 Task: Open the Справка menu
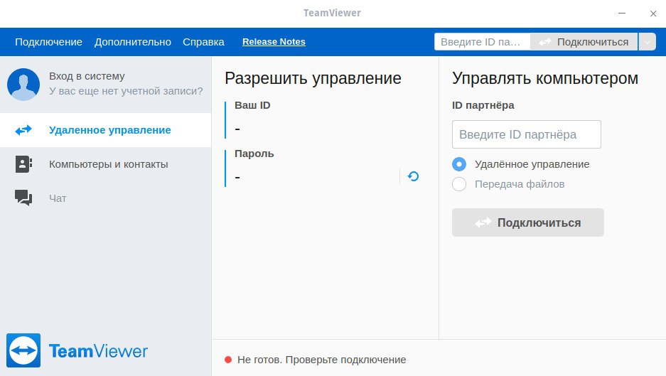coord(203,42)
